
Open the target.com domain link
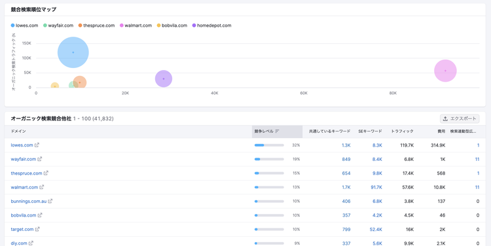[22, 229]
